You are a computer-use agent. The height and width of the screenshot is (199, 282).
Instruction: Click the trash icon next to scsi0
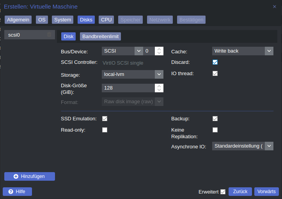(x=49, y=35)
